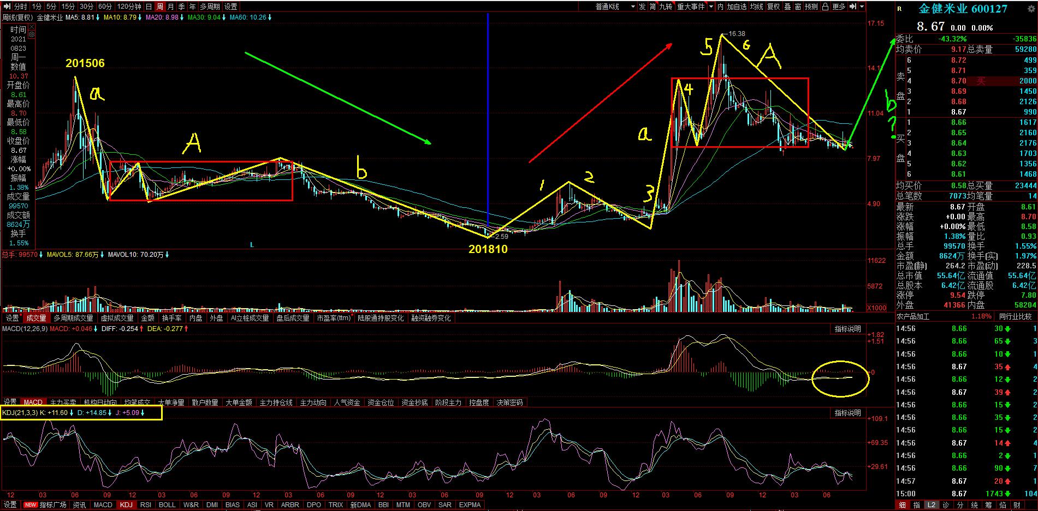Screen dimensions: 1038x511
Task: Click the arrow after KDJ J value
Action: pos(143,413)
